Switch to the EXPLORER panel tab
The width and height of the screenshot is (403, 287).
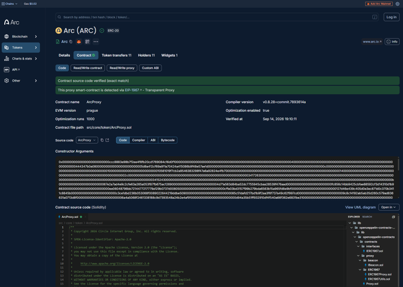click(x=354, y=217)
